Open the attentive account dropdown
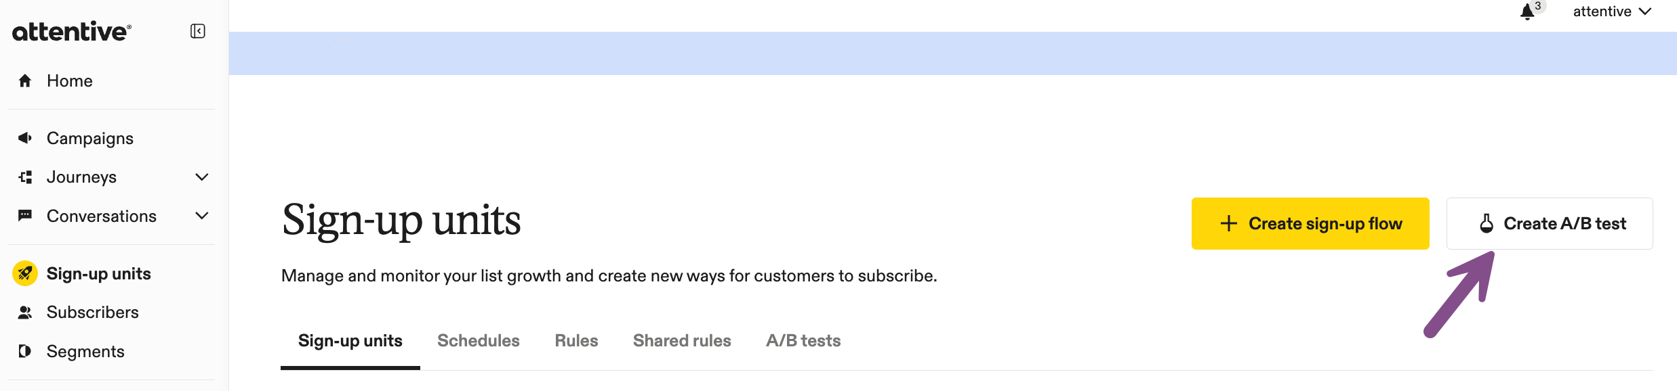The width and height of the screenshot is (1677, 391). tap(1612, 11)
